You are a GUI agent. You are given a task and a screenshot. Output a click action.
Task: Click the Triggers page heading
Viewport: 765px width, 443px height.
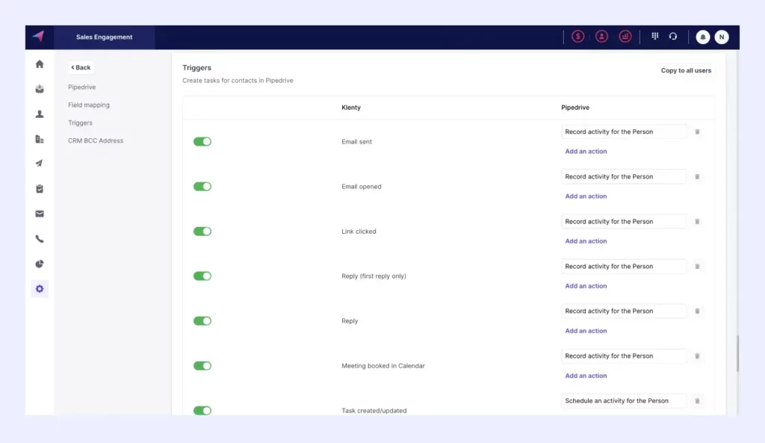196,68
